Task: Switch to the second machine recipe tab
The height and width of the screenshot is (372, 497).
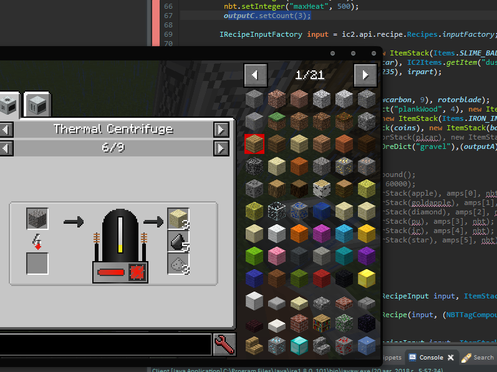Action: pos(37,104)
